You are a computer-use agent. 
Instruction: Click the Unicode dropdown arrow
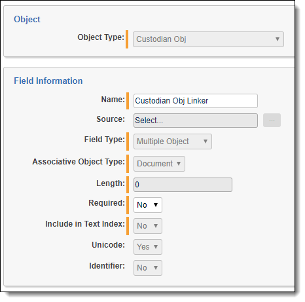[x=156, y=247]
